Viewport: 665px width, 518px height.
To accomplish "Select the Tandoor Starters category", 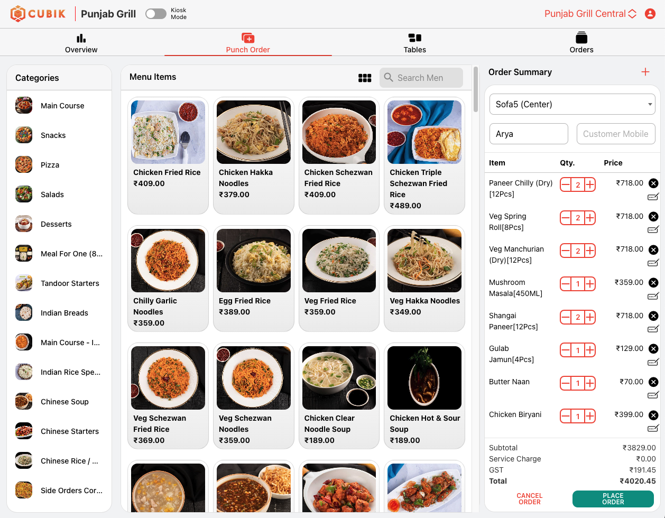I will (59, 283).
